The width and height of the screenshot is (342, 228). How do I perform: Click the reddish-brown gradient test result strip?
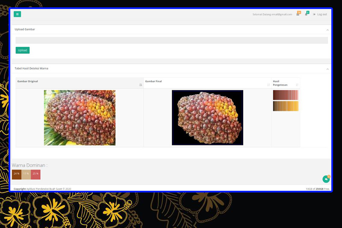(x=286, y=95)
